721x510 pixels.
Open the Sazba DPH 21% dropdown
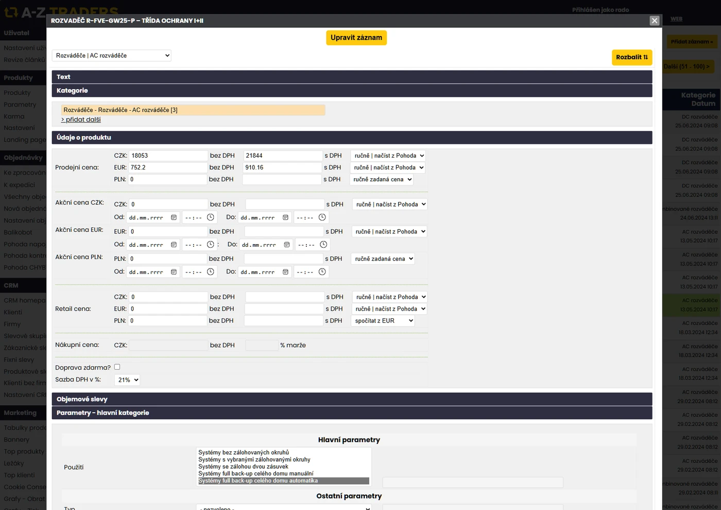[x=127, y=380]
